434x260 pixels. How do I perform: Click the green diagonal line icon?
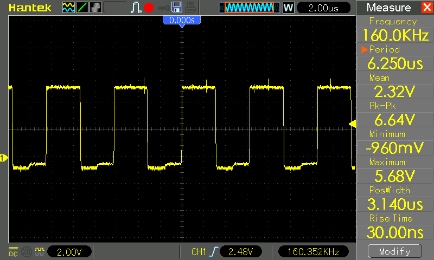coord(82,8)
